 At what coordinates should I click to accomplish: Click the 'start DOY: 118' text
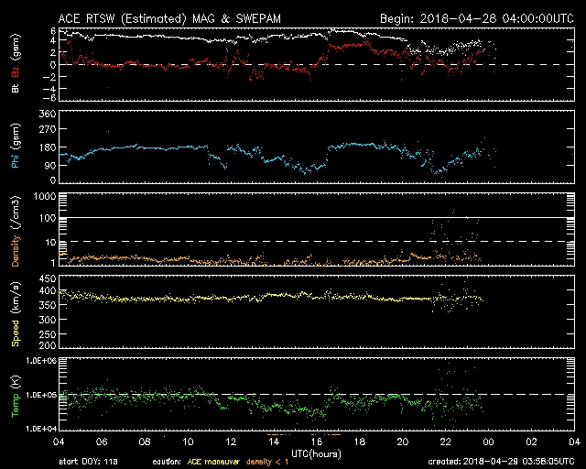pyautogui.click(x=88, y=462)
